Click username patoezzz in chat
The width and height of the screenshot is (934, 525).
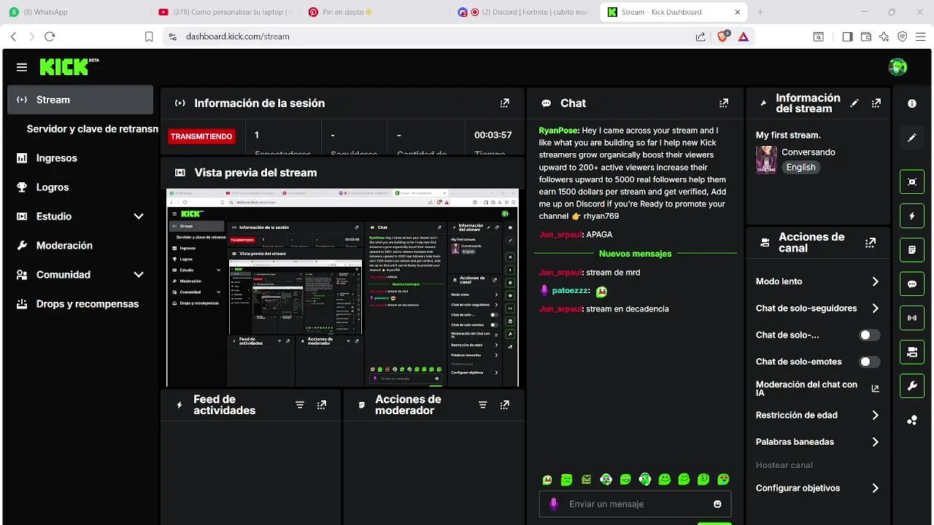[570, 290]
